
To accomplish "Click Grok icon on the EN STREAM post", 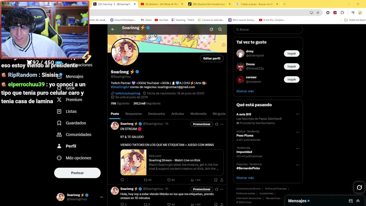I will tap(216, 124).
